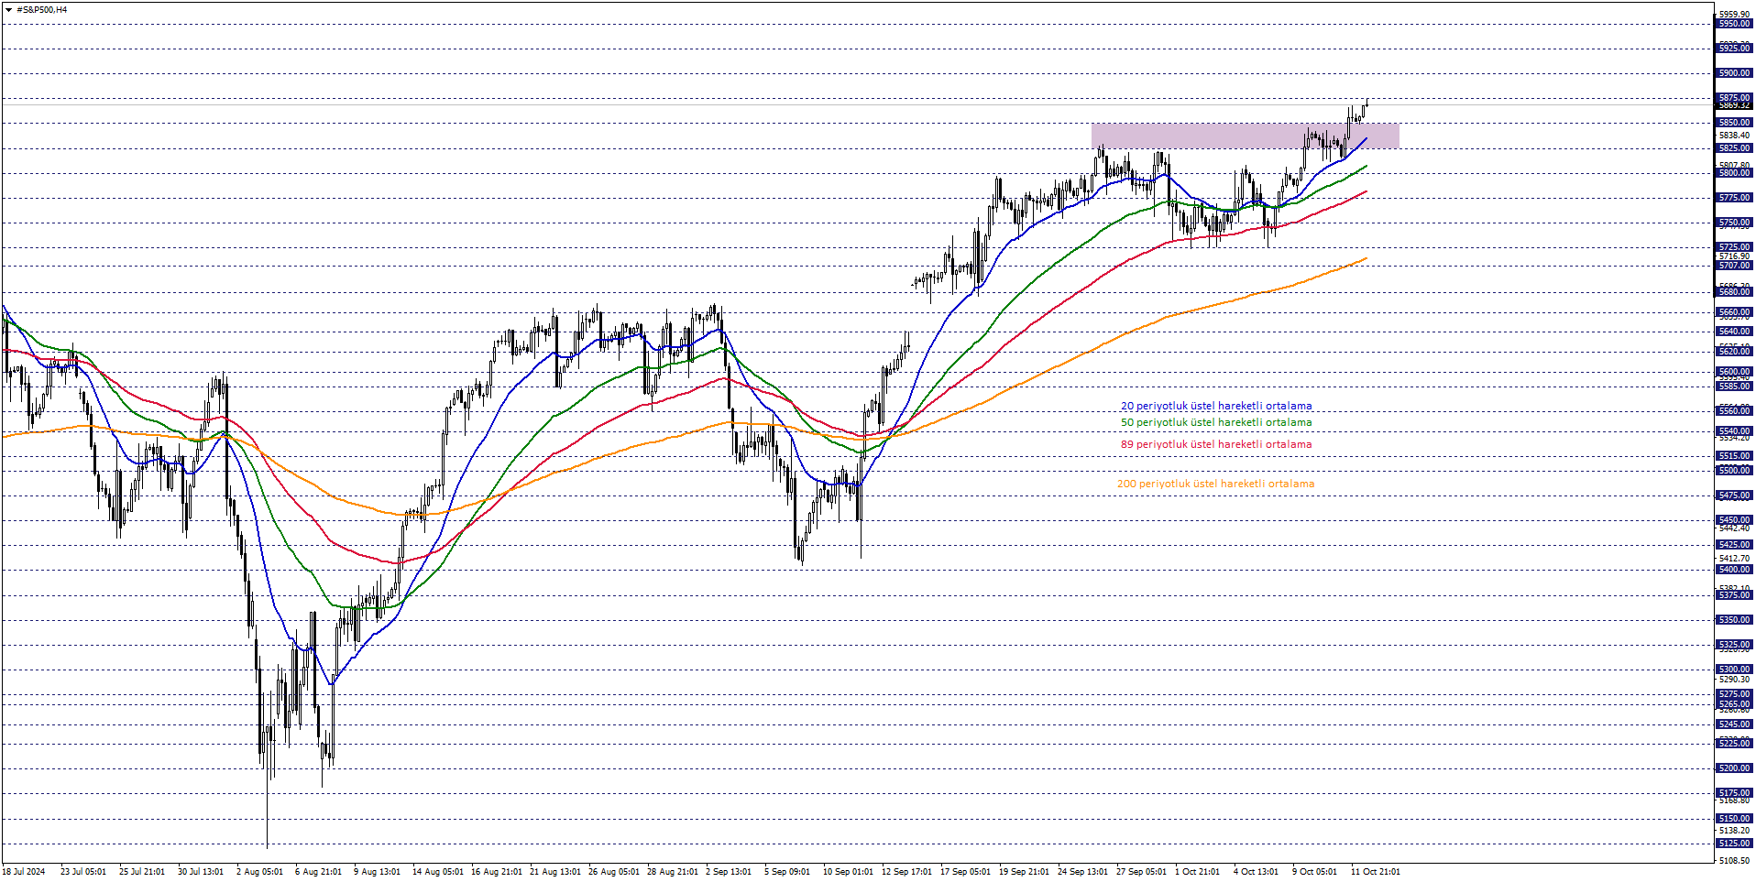This screenshot has height=882, width=1756.
Task: Click the 20 periyotluk üstel hareketli ortalama label
Action: (1216, 406)
